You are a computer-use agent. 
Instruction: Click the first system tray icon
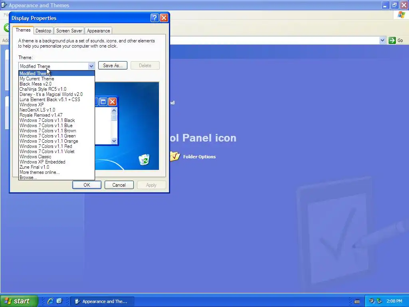(x=371, y=301)
